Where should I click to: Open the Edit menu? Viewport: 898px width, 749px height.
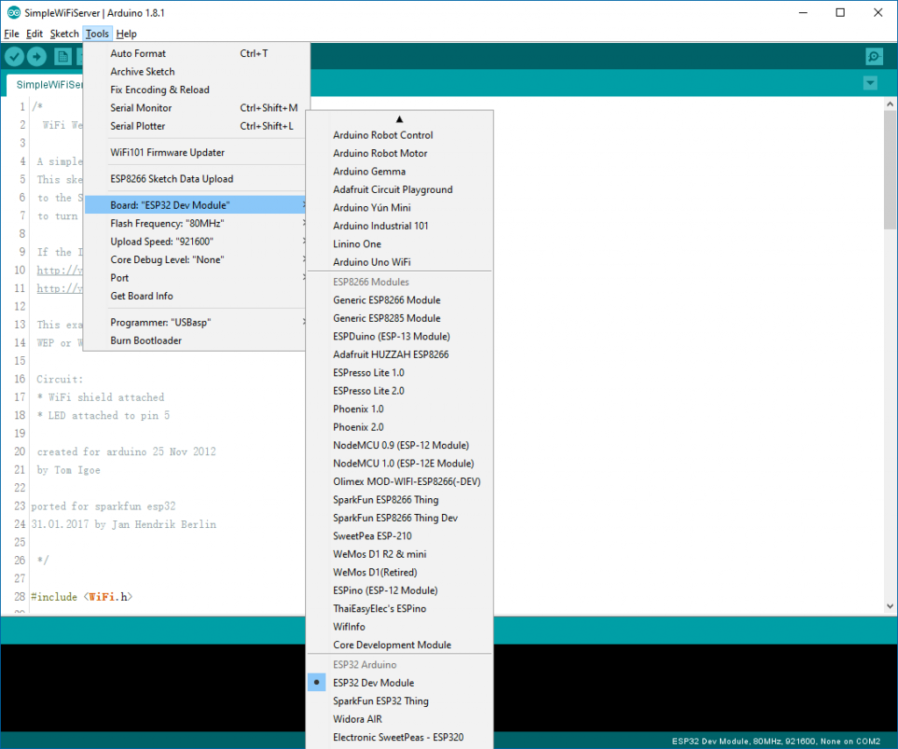click(34, 34)
